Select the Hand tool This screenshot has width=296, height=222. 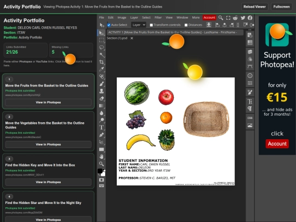point(101,156)
